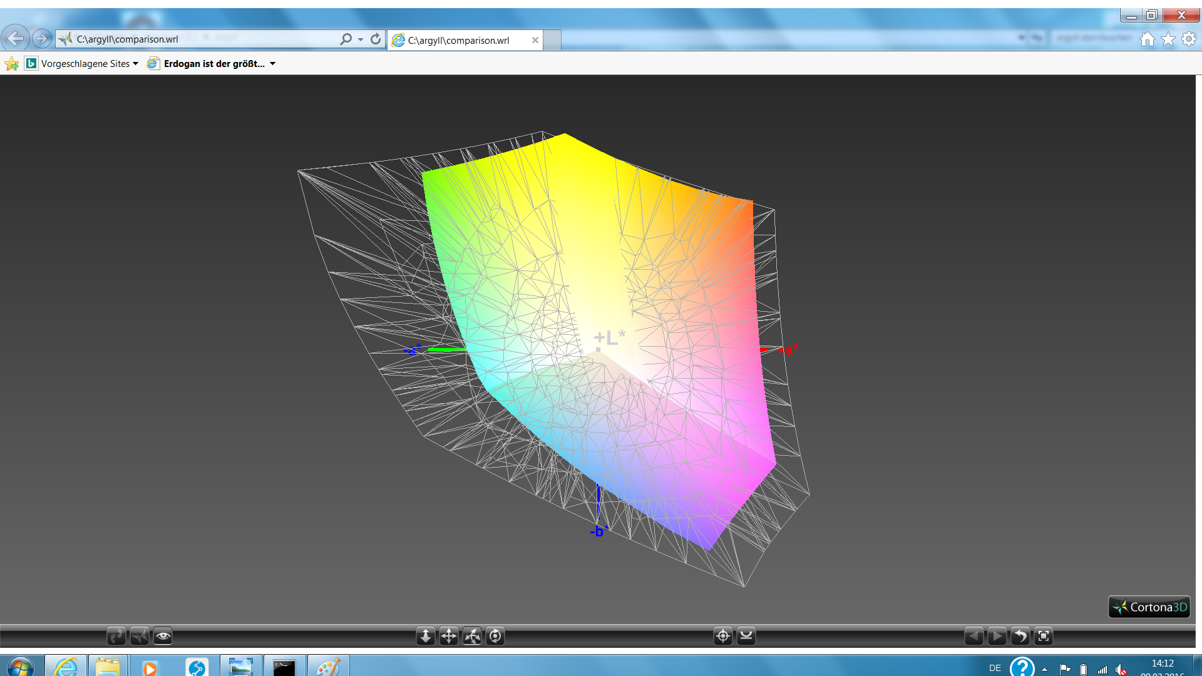
Task: Activate the goto crosshair target tool
Action: click(x=723, y=637)
